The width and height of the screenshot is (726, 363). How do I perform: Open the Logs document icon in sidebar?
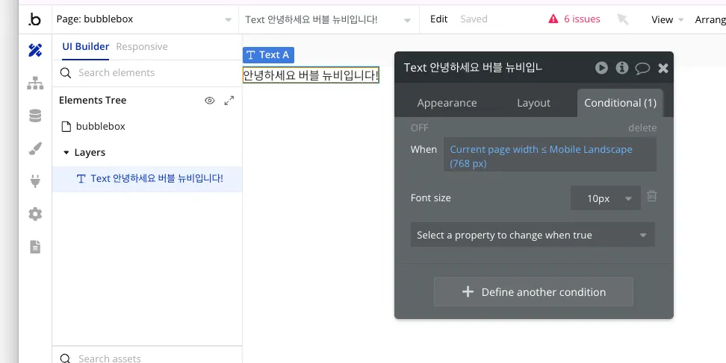click(35, 247)
